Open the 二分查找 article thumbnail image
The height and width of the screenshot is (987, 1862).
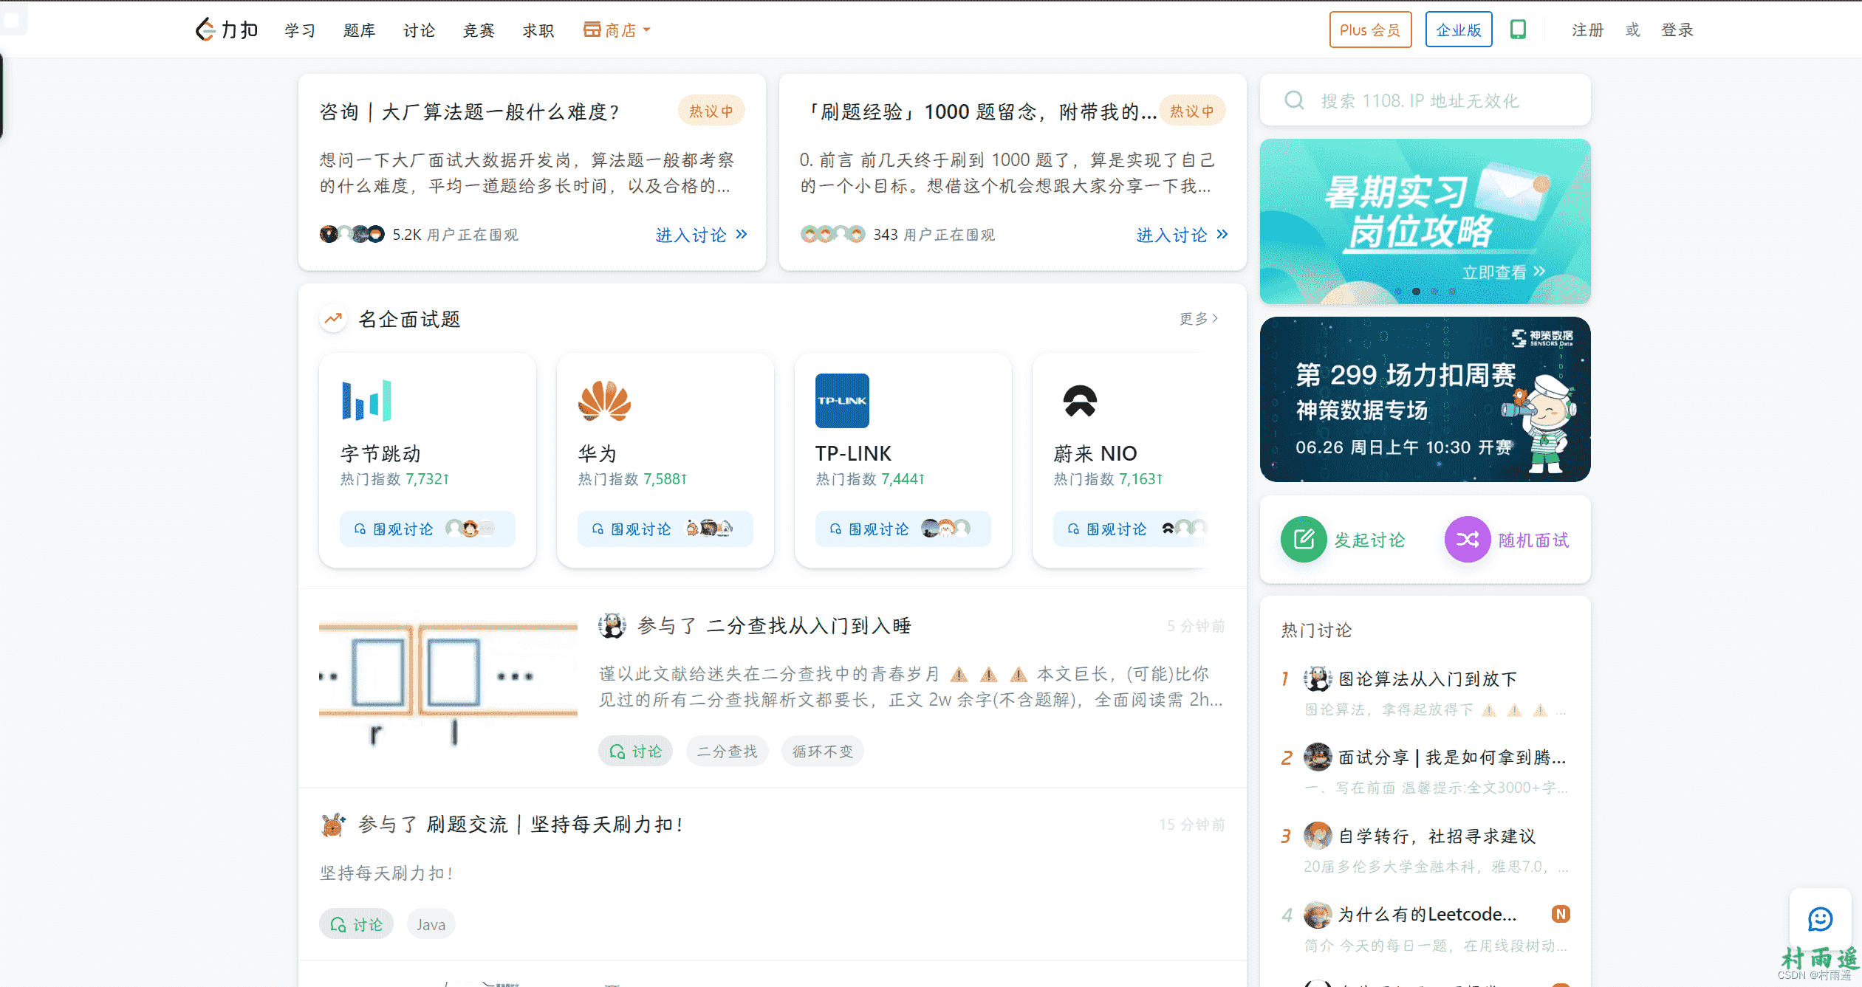[x=448, y=683]
